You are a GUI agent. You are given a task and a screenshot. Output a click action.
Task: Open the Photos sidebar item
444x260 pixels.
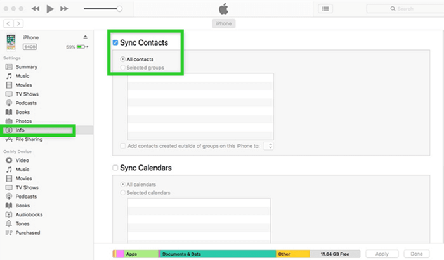point(23,121)
